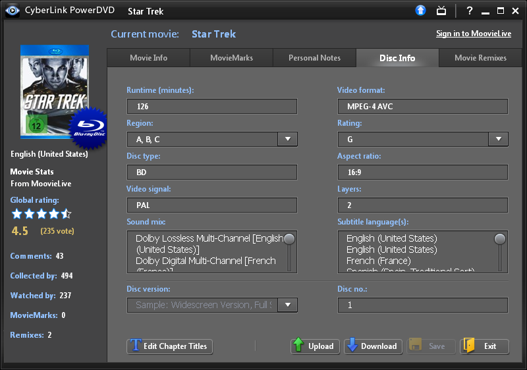The width and height of the screenshot is (527, 370).
Task: Open the Movie Remixes tab
Action: pyautogui.click(x=480, y=58)
